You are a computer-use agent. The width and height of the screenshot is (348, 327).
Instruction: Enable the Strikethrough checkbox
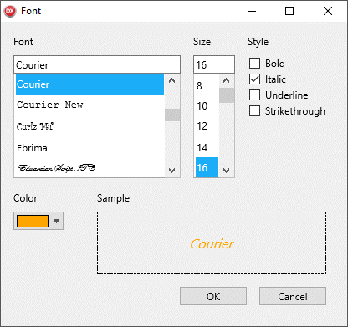click(254, 111)
